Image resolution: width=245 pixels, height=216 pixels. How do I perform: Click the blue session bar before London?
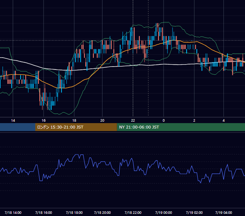coord(18,127)
